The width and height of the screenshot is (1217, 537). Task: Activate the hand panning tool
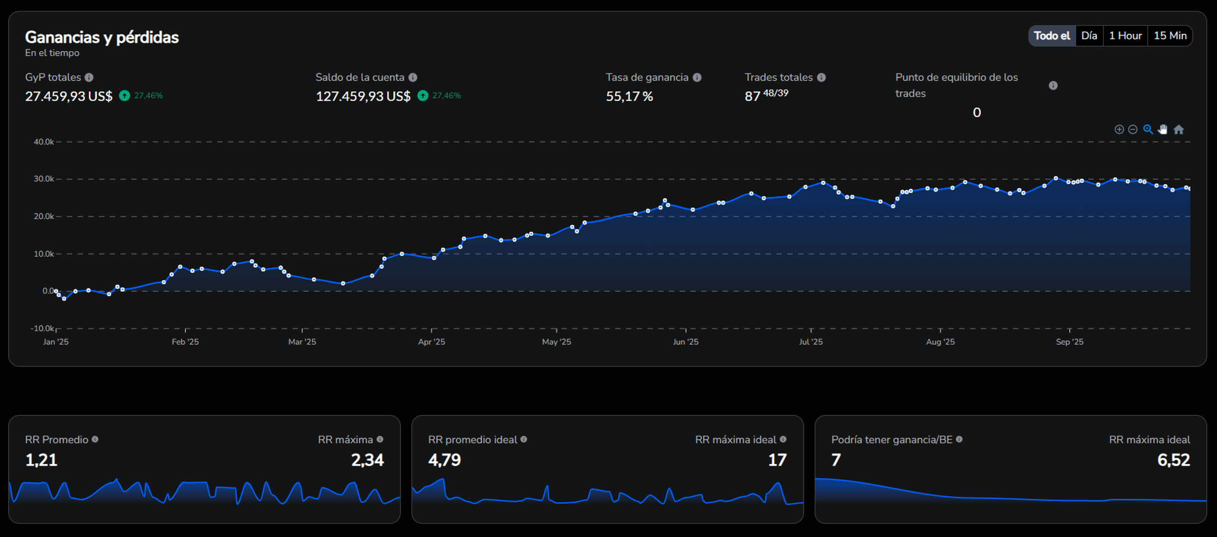coord(1163,130)
